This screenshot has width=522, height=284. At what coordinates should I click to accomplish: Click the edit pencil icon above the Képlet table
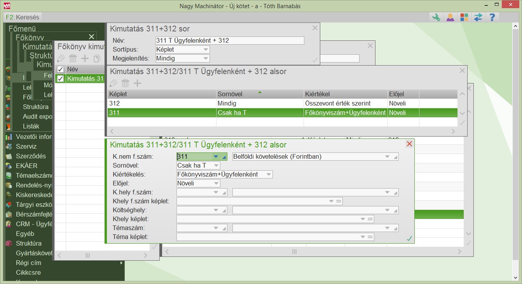click(113, 83)
